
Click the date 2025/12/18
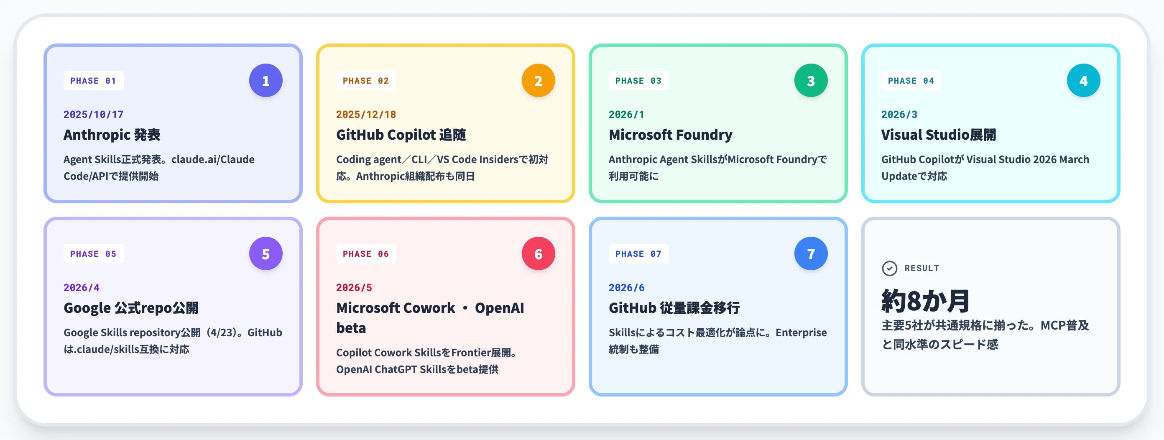point(365,115)
